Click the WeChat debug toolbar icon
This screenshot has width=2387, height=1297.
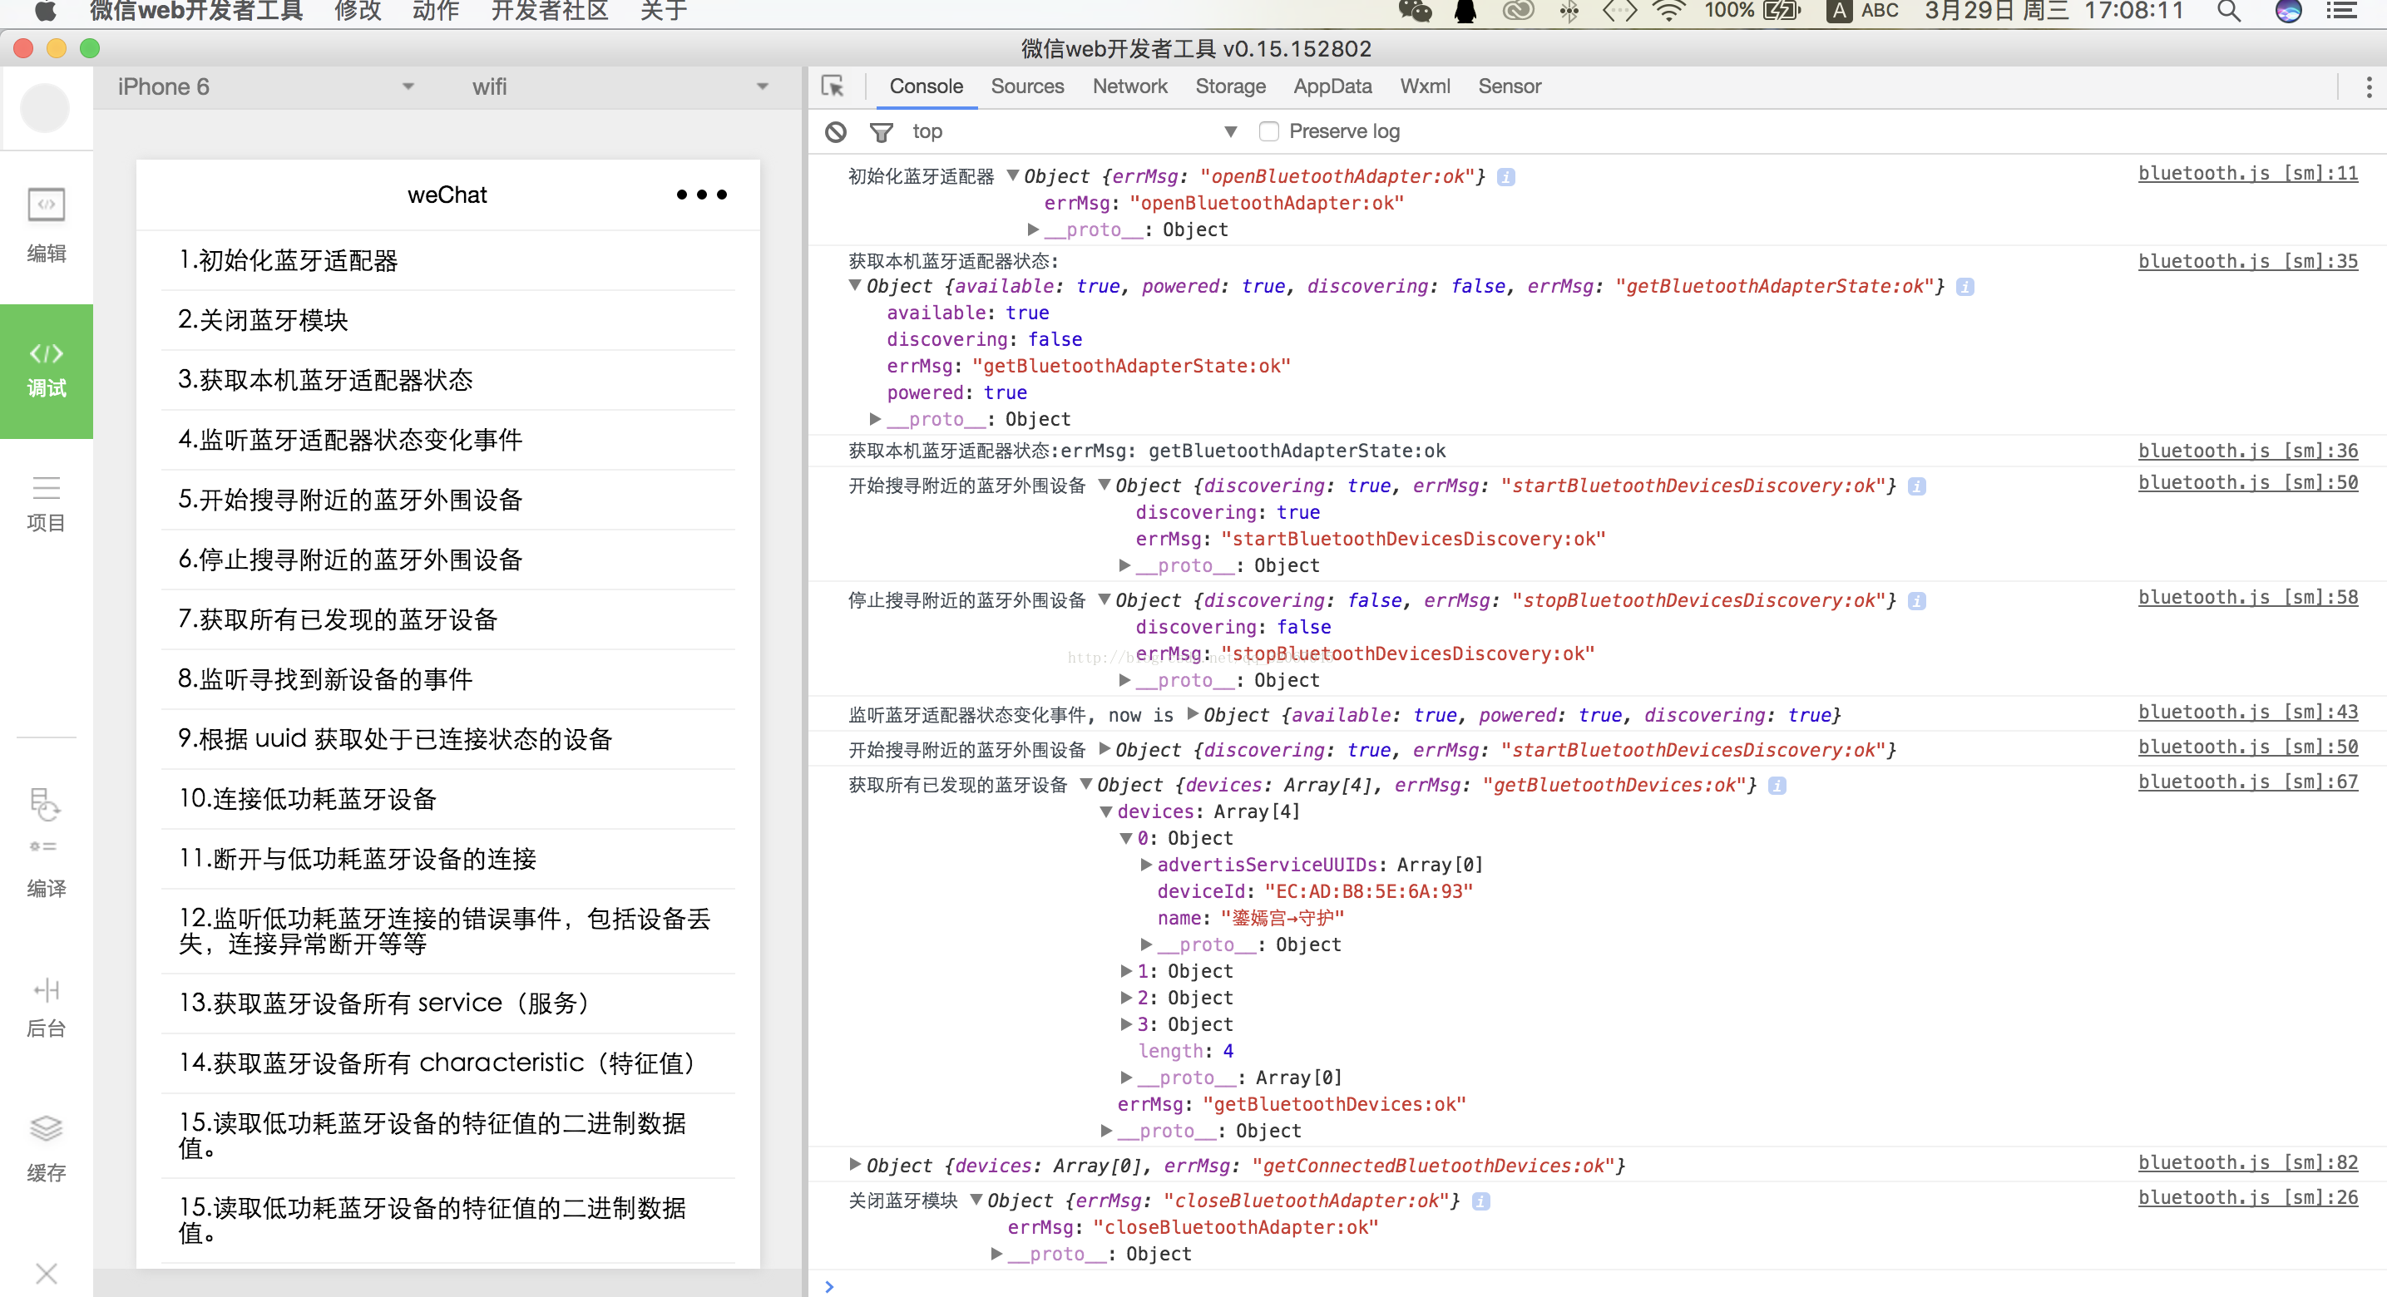pyautogui.click(x=43, y=364)
